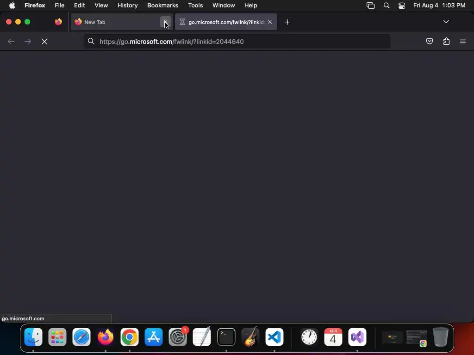Open the Tools menu
The height and width of the screenshot is (355, 474).
click(195, 6)
